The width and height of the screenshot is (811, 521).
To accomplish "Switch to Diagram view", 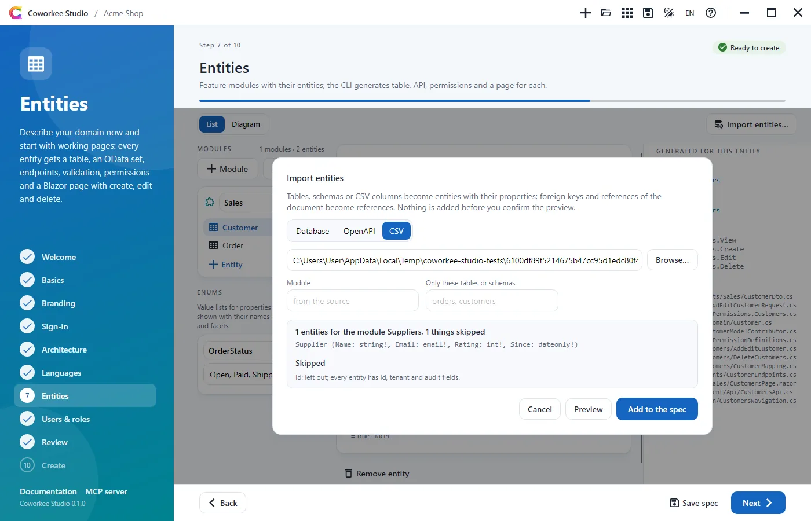I will 246,124.
